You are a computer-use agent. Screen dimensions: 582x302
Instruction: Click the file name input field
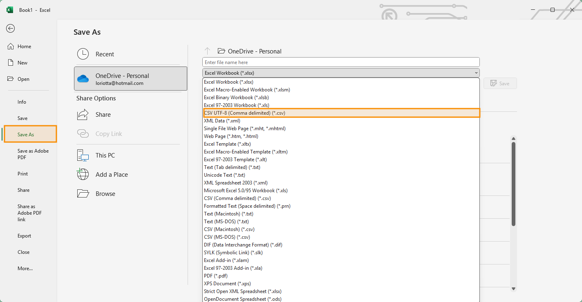341,62
